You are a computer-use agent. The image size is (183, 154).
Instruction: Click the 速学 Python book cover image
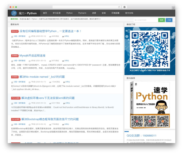click(x=150, y=105)
